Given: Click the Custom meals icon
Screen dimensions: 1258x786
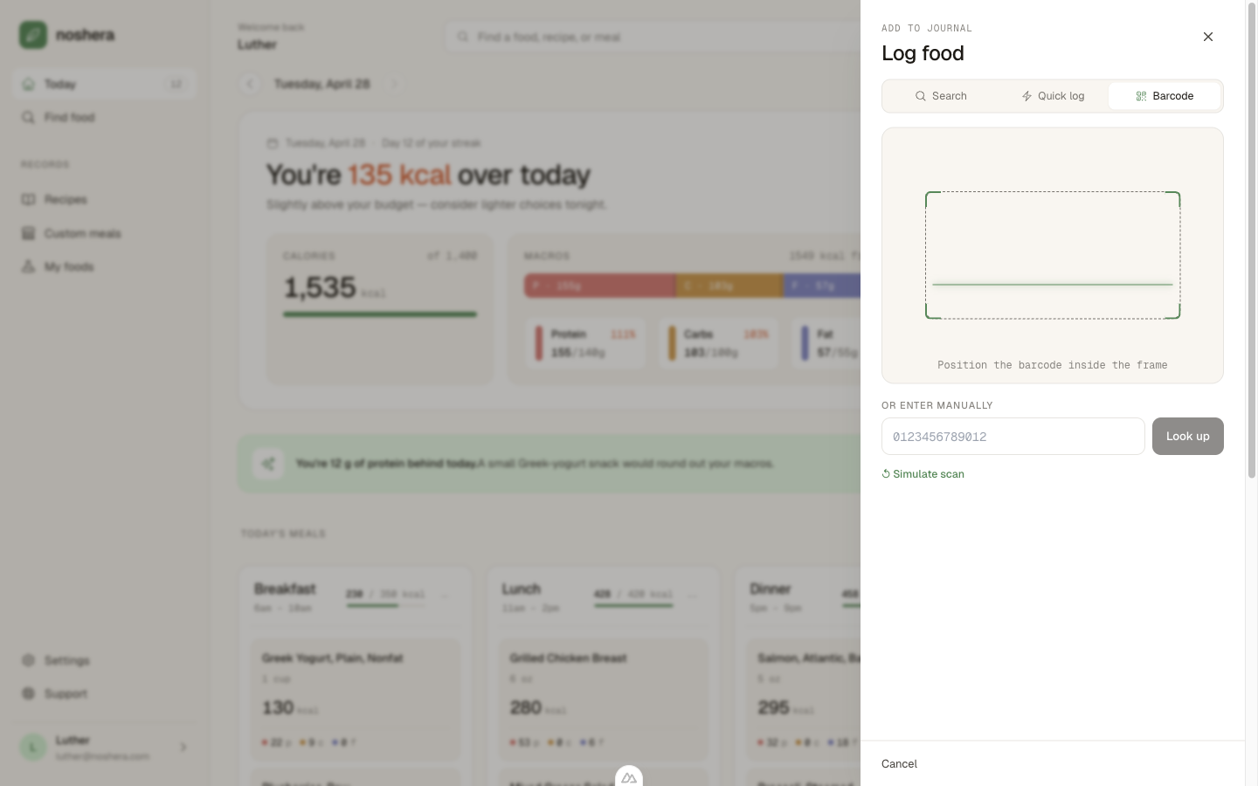Looking at the screenshot, I should 28,233.
